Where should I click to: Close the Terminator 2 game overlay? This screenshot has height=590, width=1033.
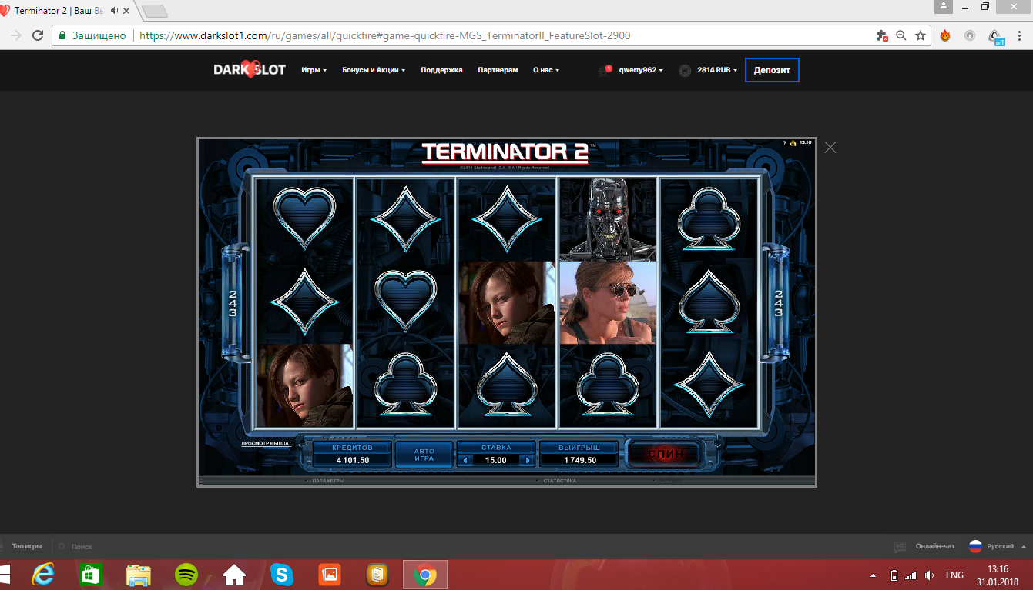pos(830,147)
